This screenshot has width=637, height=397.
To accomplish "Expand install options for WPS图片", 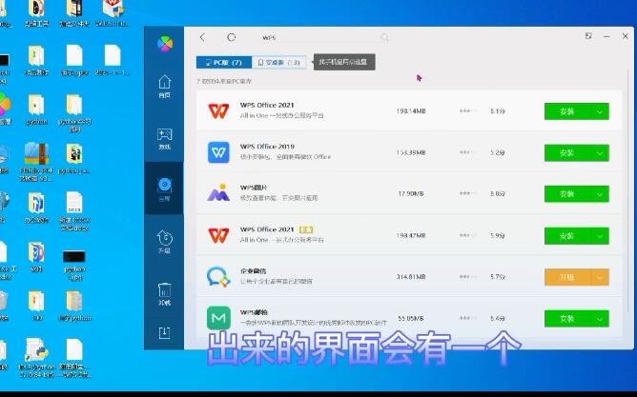I will click(600, 194).
